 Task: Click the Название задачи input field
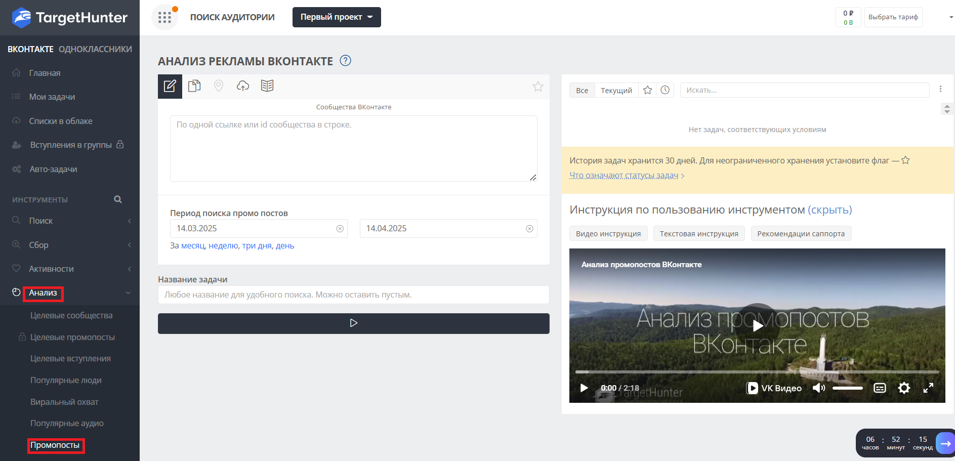353,295
